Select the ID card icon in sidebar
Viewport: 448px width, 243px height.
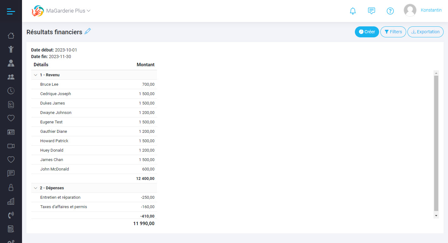click(x=11, y=132)
